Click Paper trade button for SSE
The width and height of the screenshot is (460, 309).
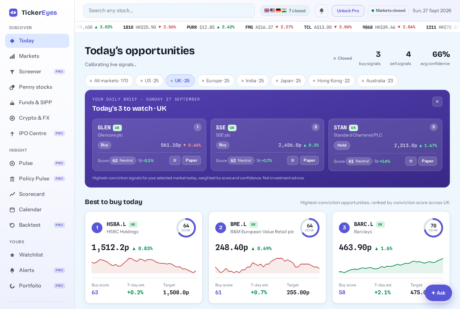(x=309, y=161)
